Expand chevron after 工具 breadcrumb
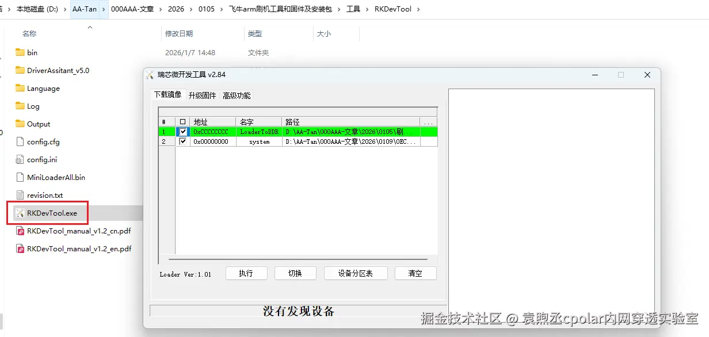This screenshot has width=709, height=337. tap(367, 9)
